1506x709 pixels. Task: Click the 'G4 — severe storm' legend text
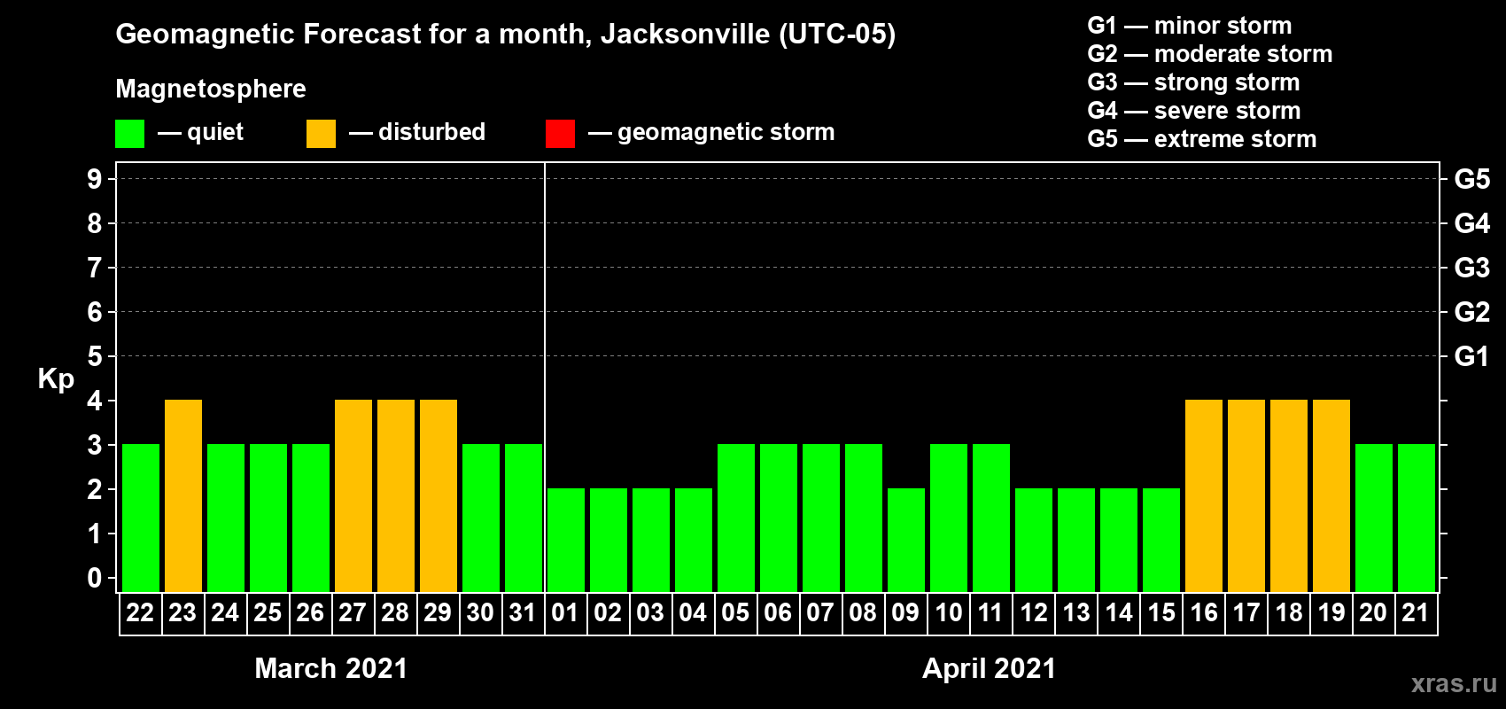click(1194, 111)
